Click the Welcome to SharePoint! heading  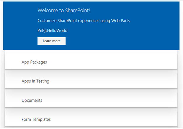click(x=63, y=11)
